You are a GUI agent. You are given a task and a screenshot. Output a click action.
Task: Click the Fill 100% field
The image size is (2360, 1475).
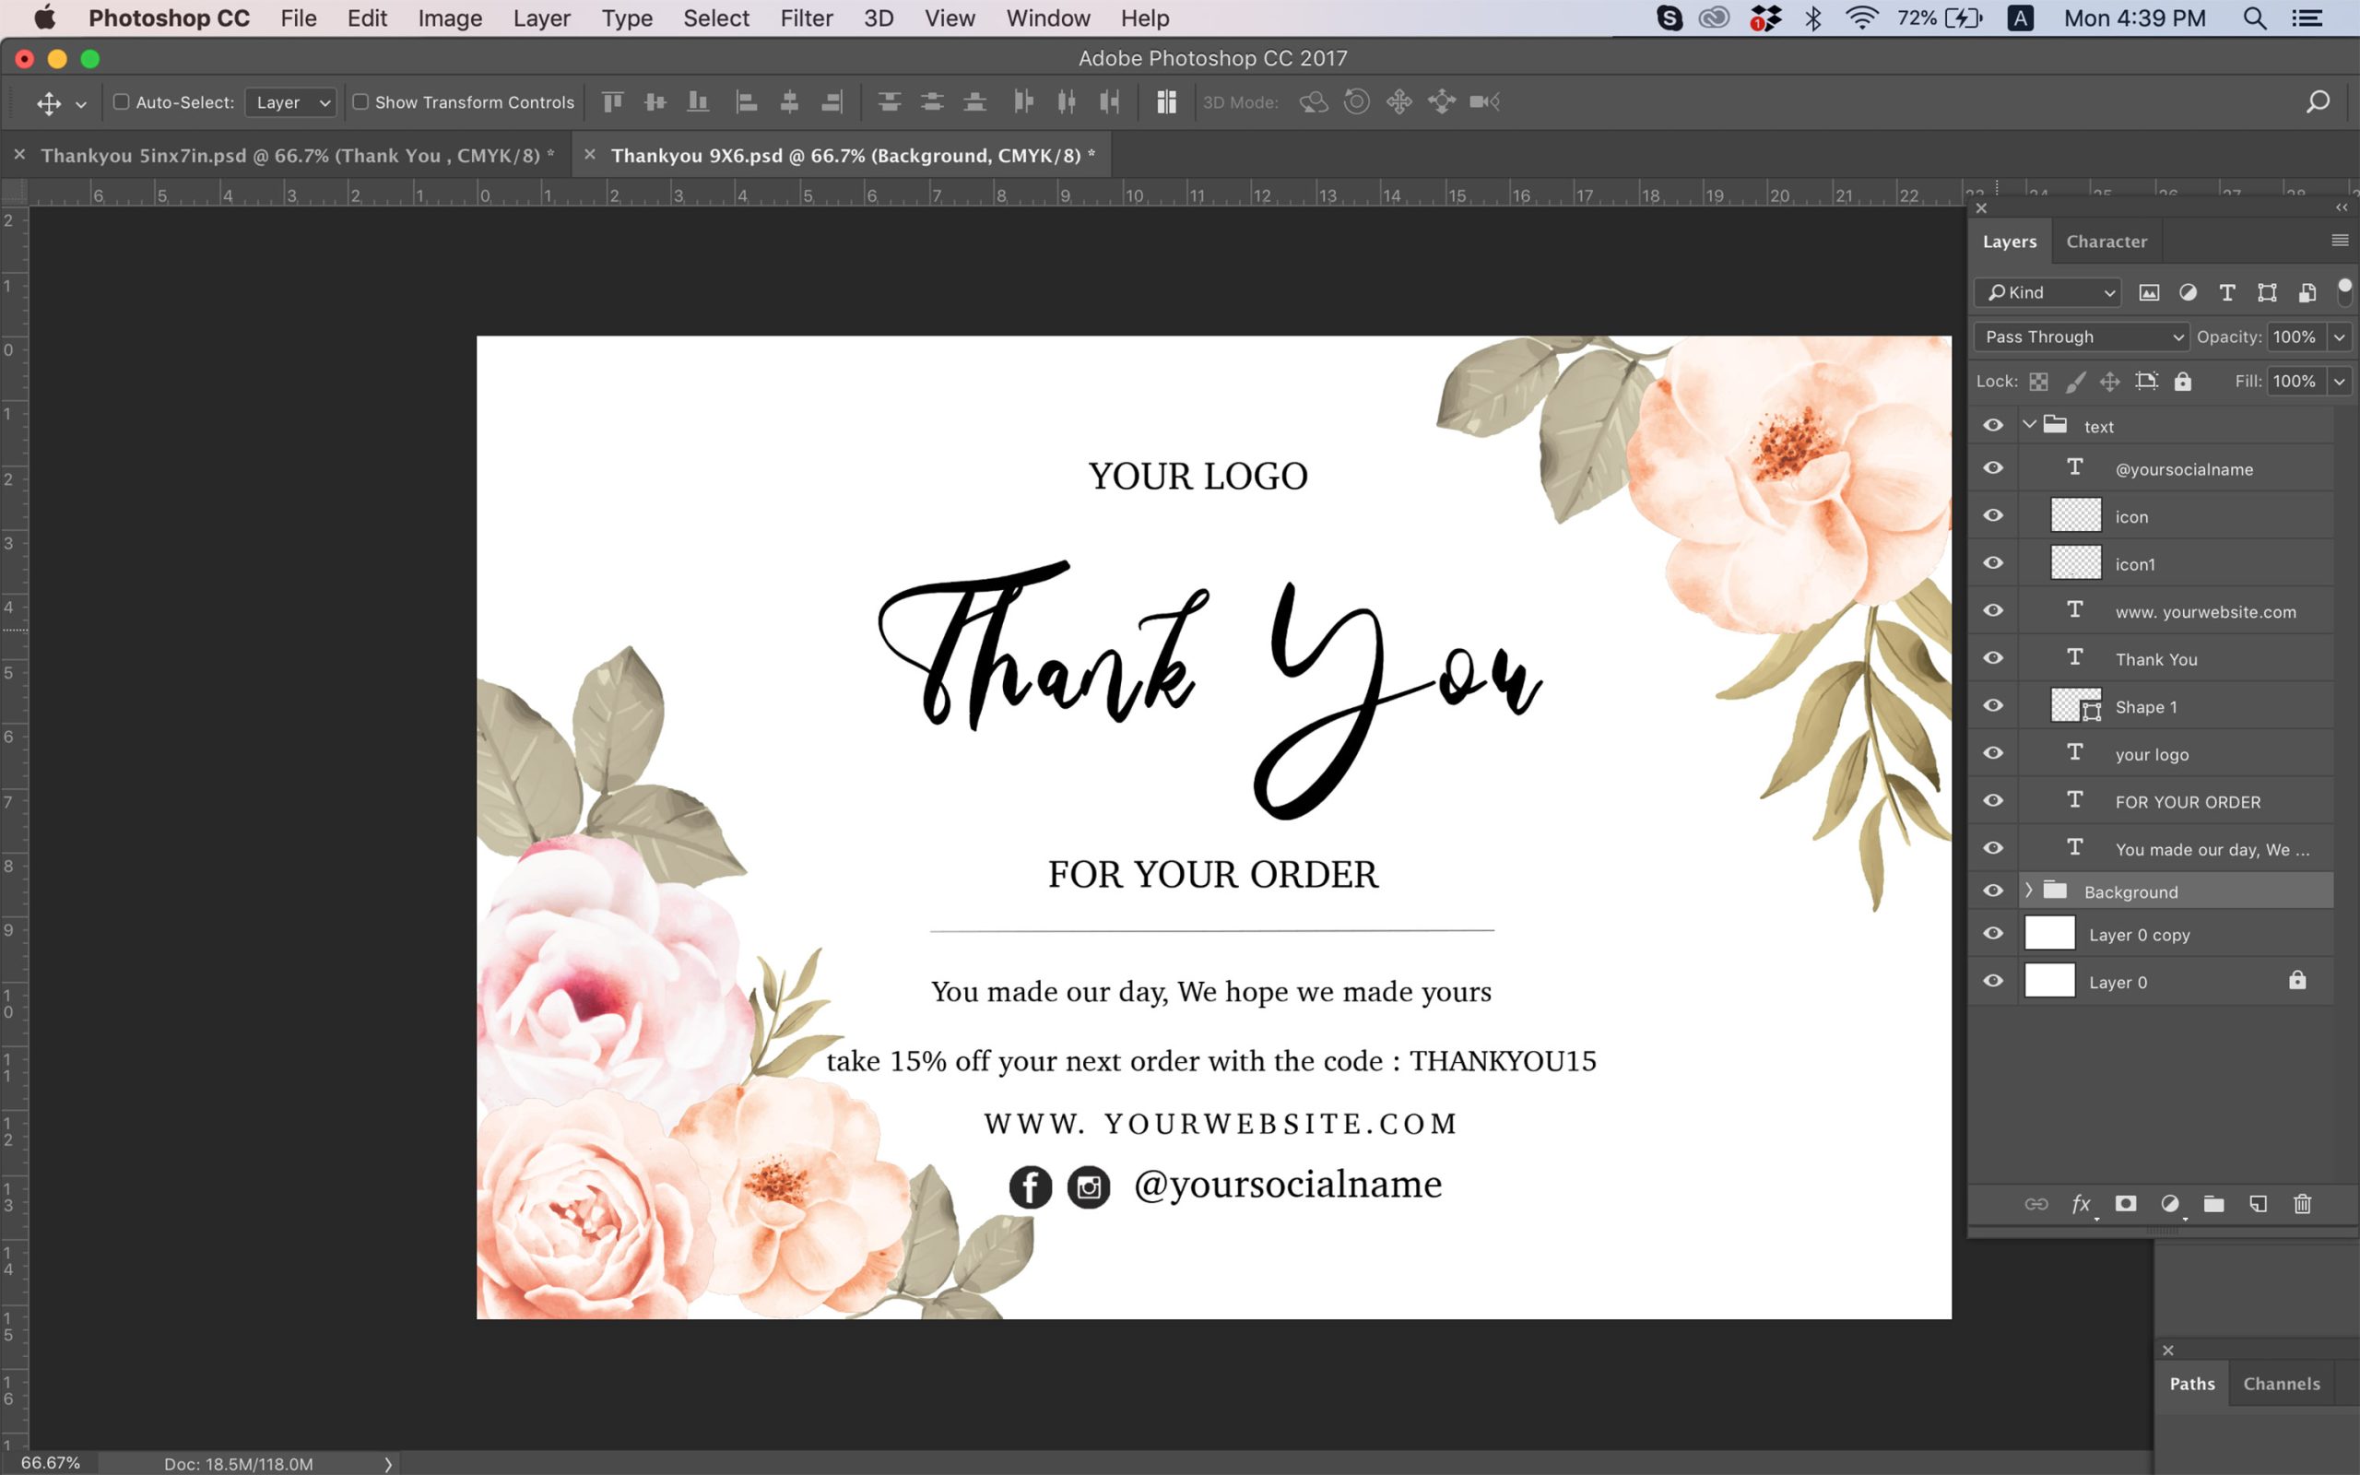click(2295, 382)
